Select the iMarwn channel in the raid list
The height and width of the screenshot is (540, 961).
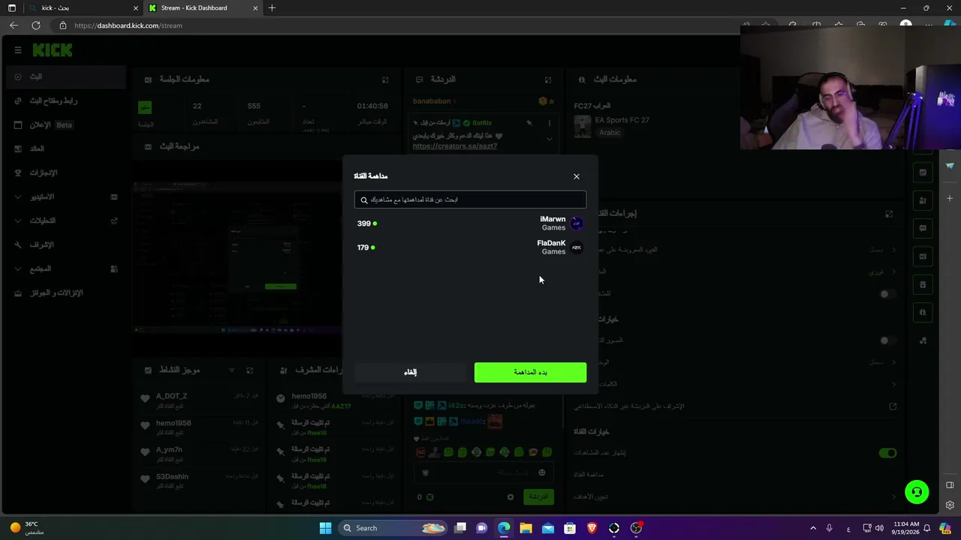(470, 223)
